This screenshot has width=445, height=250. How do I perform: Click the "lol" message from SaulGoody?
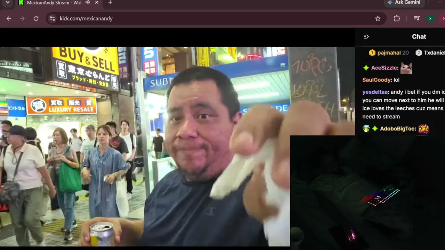point(396,80)
